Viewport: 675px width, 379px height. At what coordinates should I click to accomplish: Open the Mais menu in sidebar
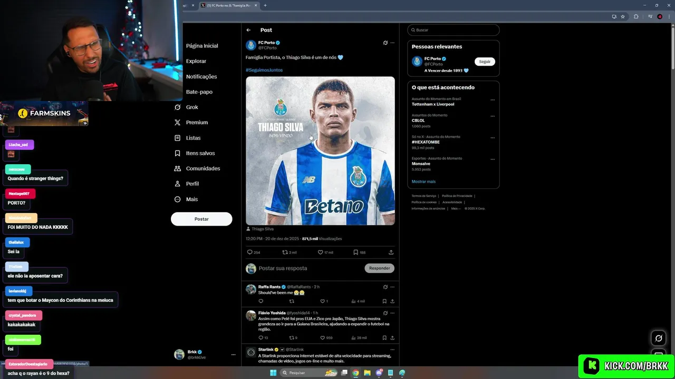[192, 199]
